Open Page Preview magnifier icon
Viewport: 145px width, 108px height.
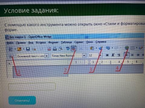pyautogui.click(x=61, y=49)
